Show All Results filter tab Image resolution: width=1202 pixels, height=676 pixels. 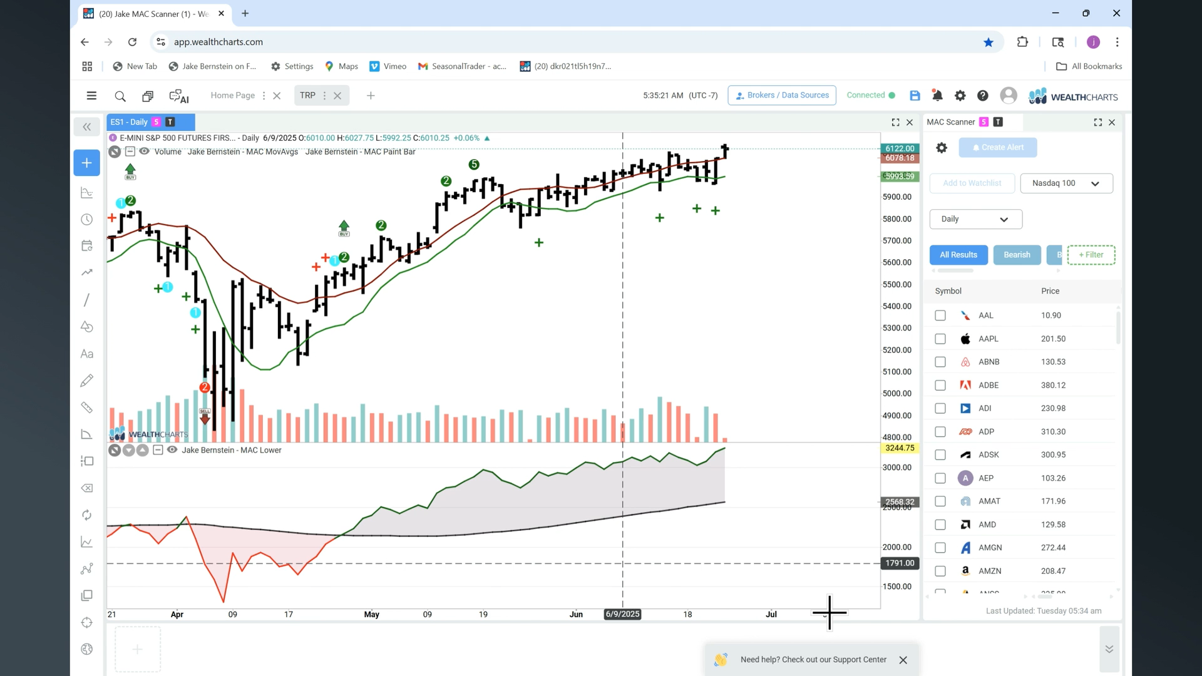coord(958,255)
